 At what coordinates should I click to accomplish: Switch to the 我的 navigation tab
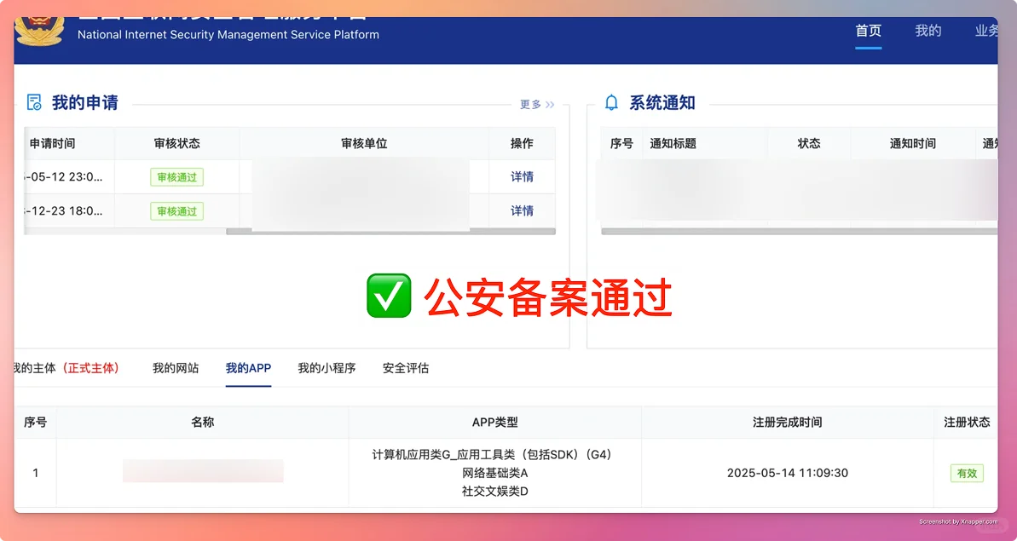pos(927,31)
